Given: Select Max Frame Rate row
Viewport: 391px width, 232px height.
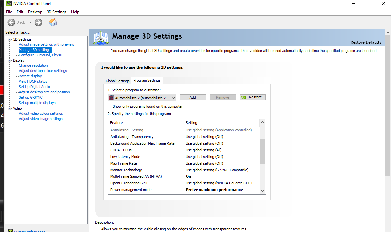Looking at the screenshot, I should pyautogui.click(x=184, y=163).
